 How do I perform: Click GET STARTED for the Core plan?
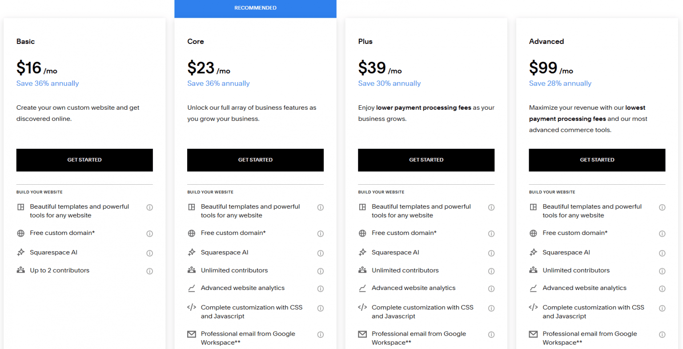(x=255, y=160)
